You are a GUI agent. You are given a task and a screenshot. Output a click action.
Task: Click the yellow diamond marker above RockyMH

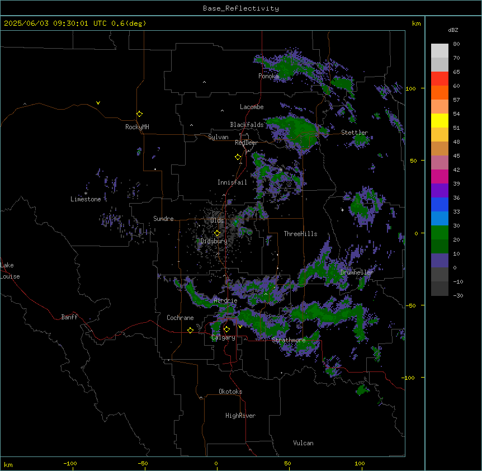coord(140,114)
